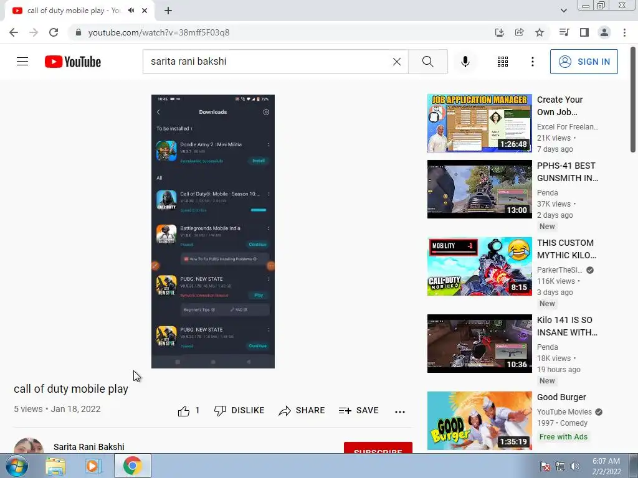Open the YouTube apps grid icon

[x=503, y=62]
